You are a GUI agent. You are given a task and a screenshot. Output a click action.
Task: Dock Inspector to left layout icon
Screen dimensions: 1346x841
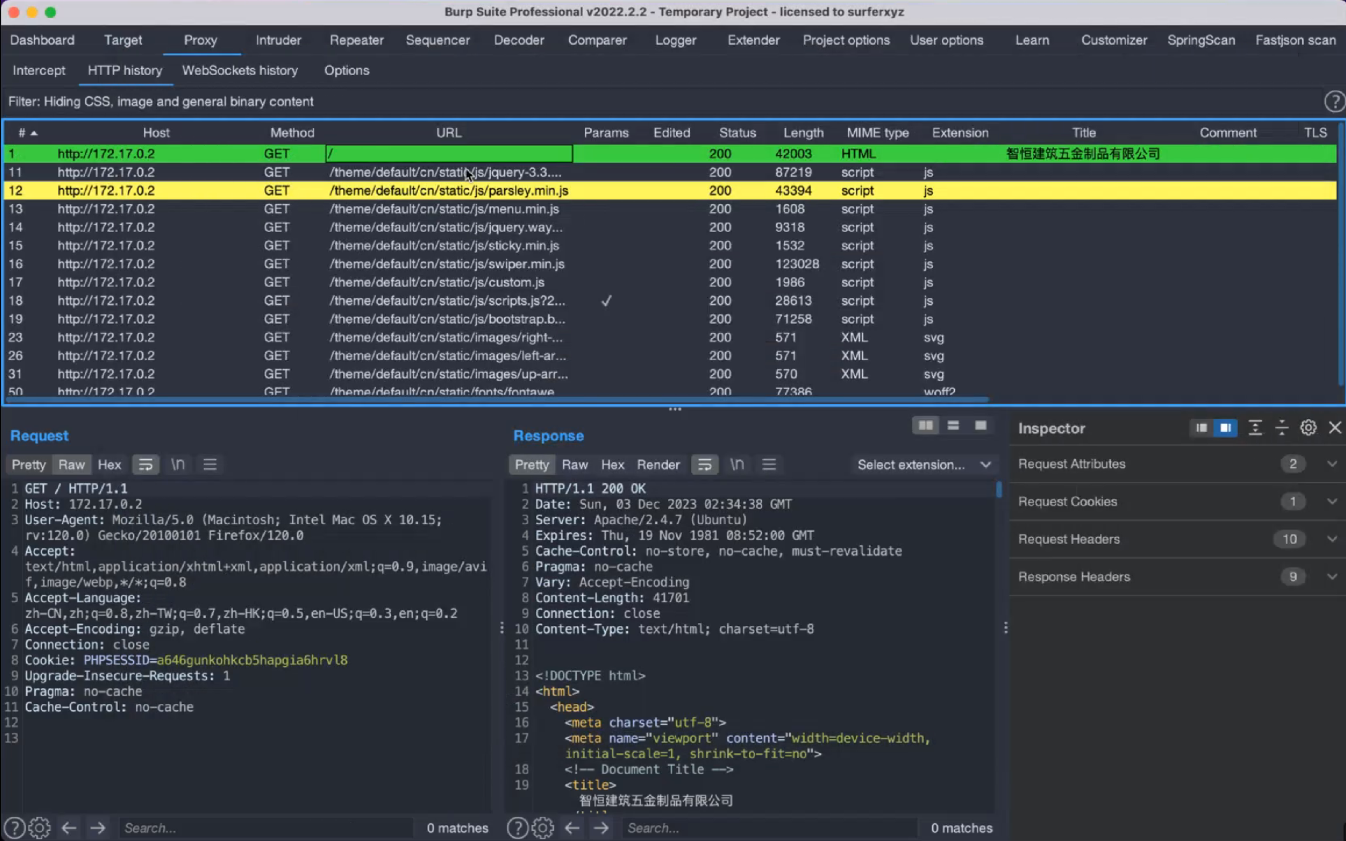click(x=1201, y=428)
